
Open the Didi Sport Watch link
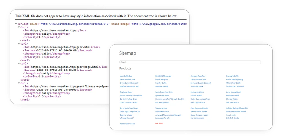(x=232, y=102)
